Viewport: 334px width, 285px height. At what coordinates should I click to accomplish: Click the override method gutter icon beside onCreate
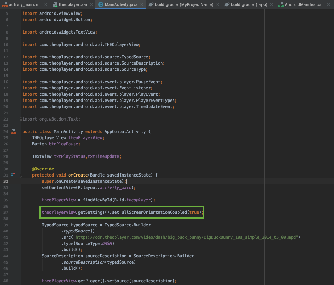coord(13,175)
